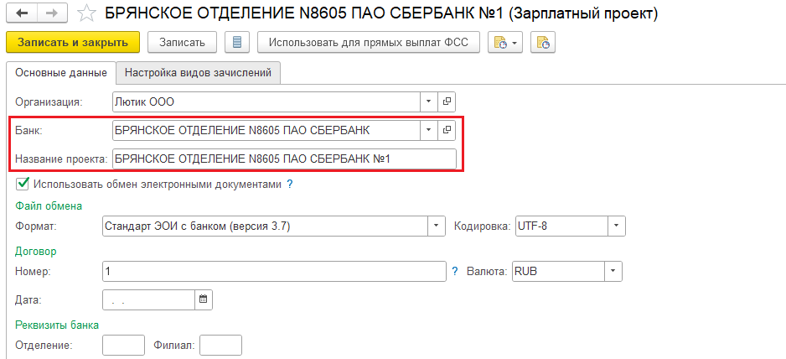
Task: Toggle Использовать обмен электронными документами checkbox
Action: [22, 184]
